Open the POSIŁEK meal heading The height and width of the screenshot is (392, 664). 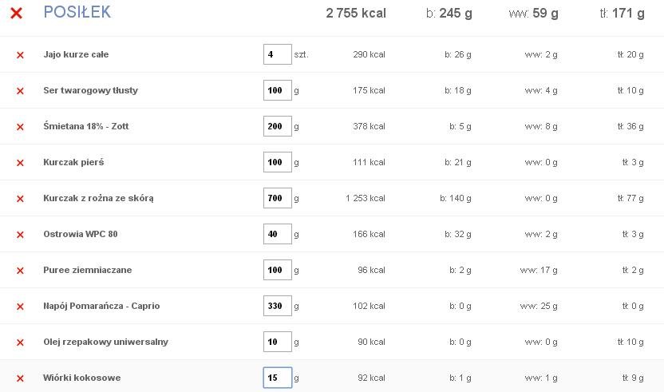click(77, 12)
